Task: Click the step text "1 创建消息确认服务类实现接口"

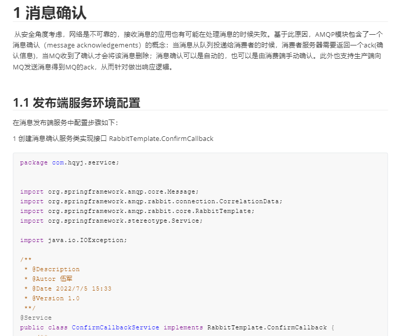Action: pyautogui.click(x=60, y=138)
